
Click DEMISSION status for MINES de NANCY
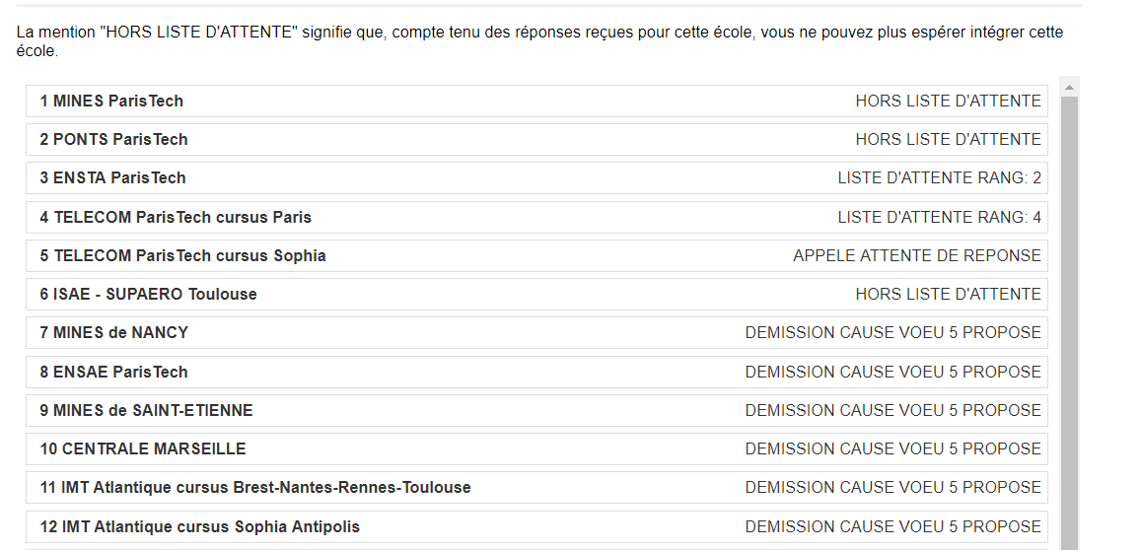(892, 333)
